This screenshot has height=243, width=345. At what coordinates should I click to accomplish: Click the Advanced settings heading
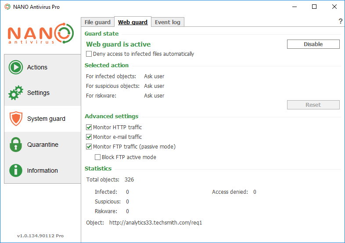pos(111,116)
